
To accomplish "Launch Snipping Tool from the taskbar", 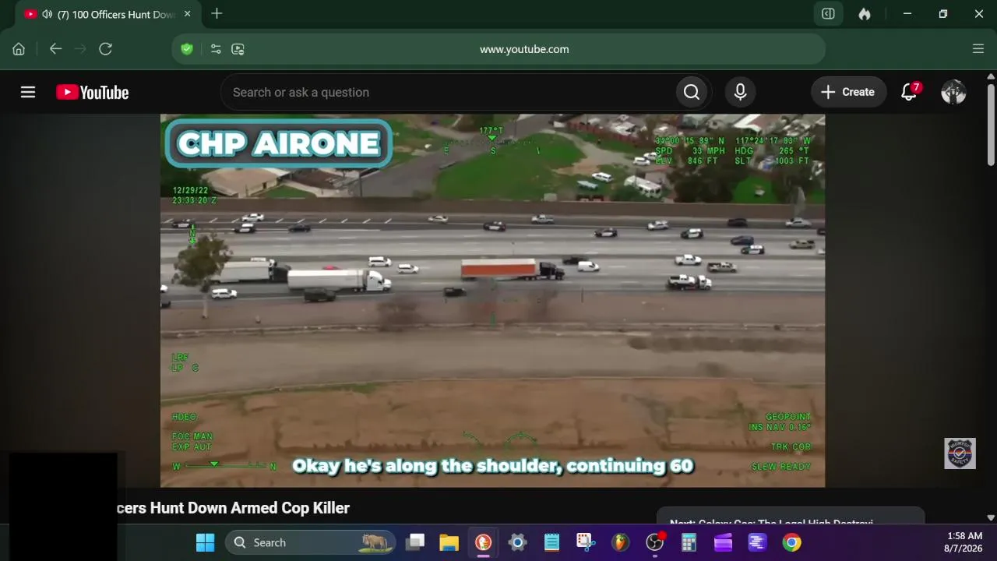I will pyautogui.click(x=586, y=542).
